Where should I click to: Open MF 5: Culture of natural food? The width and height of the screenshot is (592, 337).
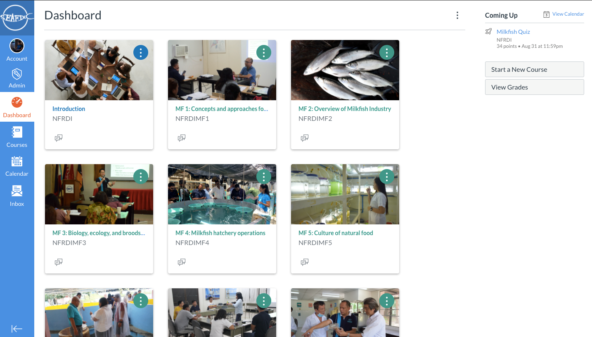coord(336,233)
